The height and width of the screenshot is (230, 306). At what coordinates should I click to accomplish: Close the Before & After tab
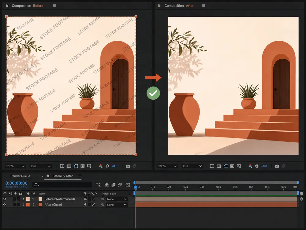(x=43, y=176)
